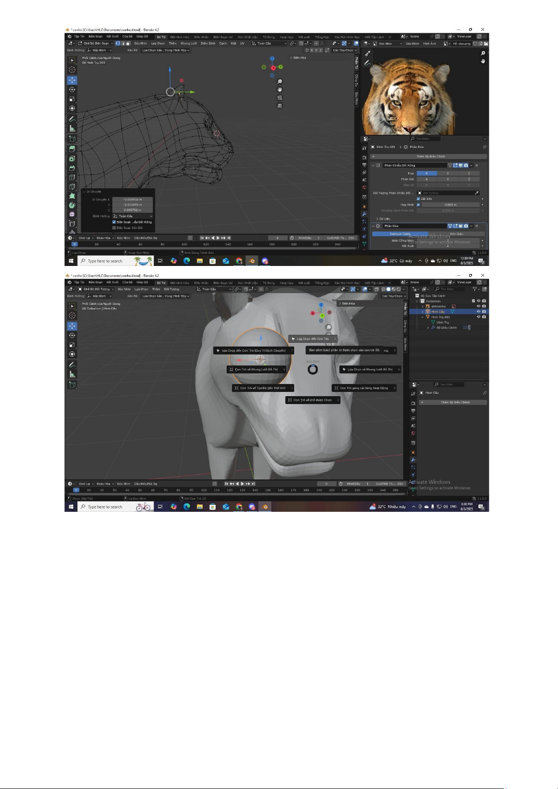Click Hình Ảnh menu in image editor header
The width and height of the screenshot is (558, 789).
click(x=429, y=44)
